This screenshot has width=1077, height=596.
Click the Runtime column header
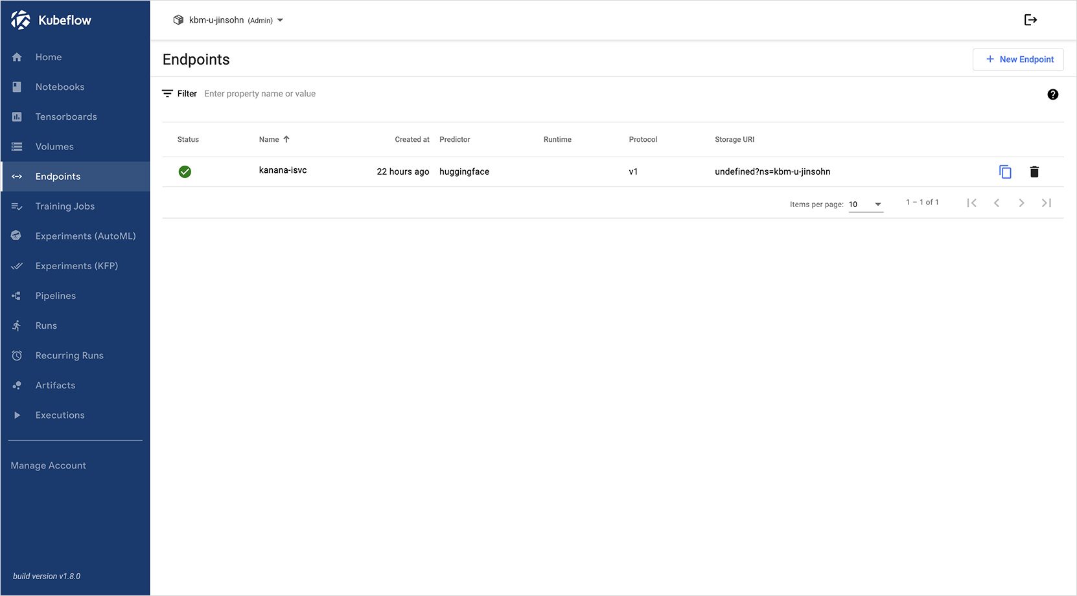pyautogui.click(x=557, y=139)
